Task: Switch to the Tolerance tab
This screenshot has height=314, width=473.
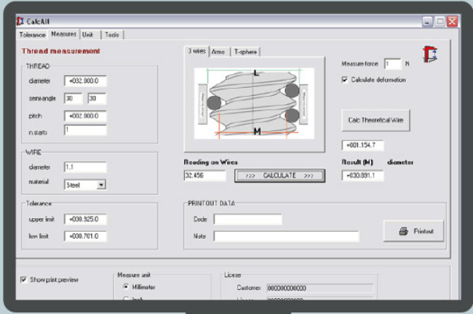Action: point(32,35)
